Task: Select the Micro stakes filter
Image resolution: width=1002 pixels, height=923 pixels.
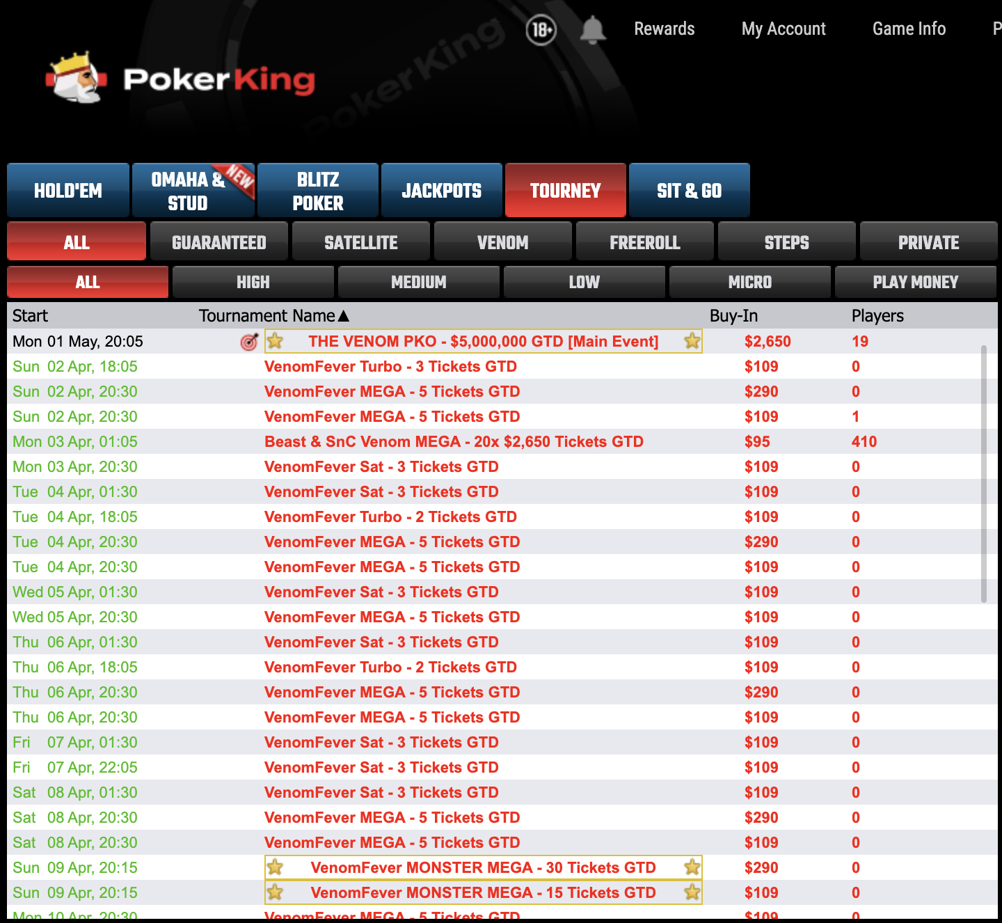Action: coord(749,282)
